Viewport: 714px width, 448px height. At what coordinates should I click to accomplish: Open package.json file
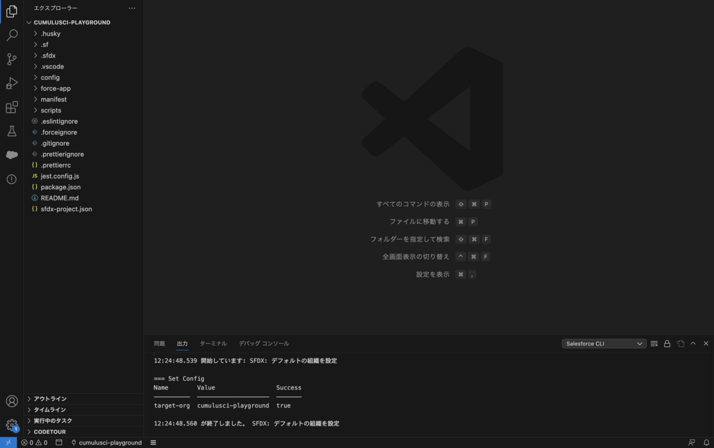click(x=61, y=187)
